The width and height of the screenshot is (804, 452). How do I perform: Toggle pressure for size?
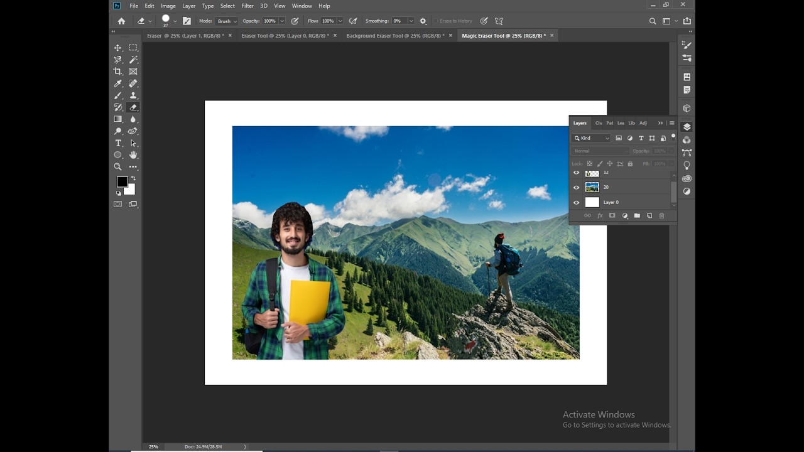[x=484, y=21]
